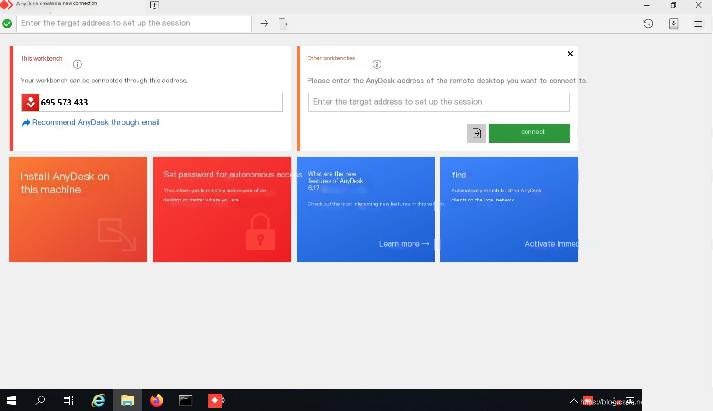713x411 pixels.
Task: Open the session history clock icon
Action: 648,24
